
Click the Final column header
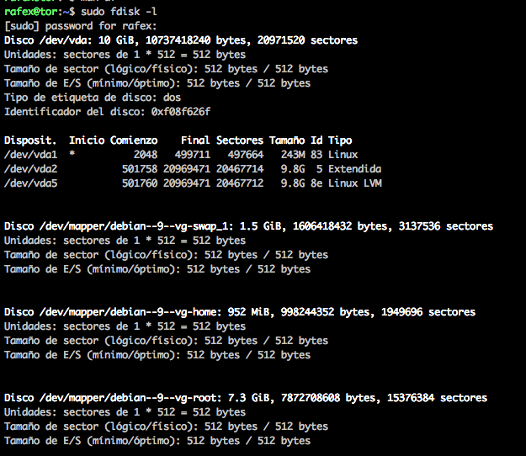(195, 141)
